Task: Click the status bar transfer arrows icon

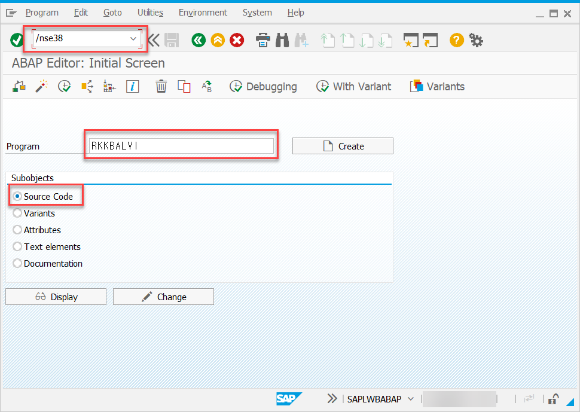Action: pos(529,399)
